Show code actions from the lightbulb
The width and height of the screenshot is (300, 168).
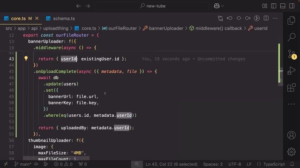coord(26,58)
